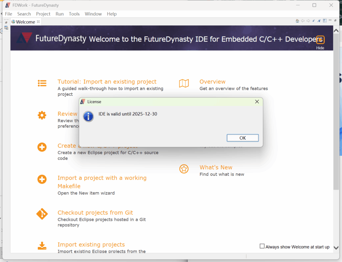342x262 pixels.
Task: Click the plus icon beside Create project
Action: (x=42, y=147)
